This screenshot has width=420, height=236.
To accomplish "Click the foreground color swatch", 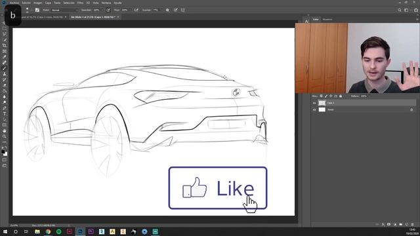I will pos(3,151).
